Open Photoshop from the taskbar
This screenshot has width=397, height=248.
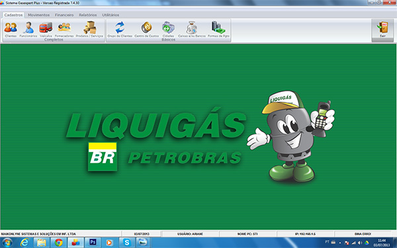93,243
